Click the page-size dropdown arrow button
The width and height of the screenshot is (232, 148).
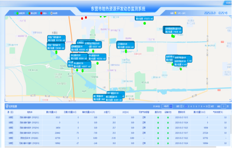pos(171,106)
